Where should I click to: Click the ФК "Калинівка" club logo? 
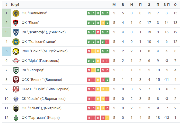click(16, 13)
